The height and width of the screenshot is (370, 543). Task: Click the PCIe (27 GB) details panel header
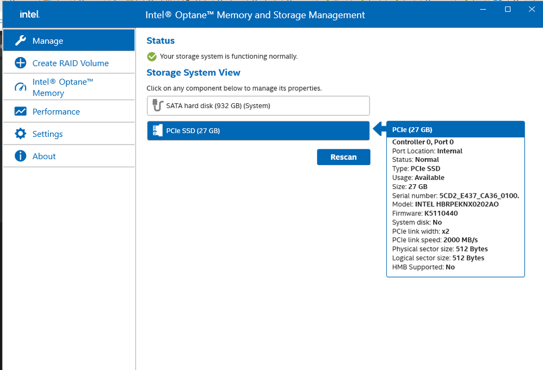pos(455,130)
